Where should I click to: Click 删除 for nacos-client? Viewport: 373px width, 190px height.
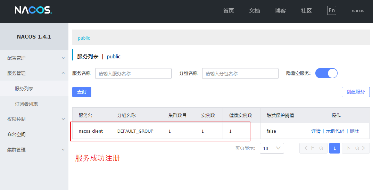355,131
